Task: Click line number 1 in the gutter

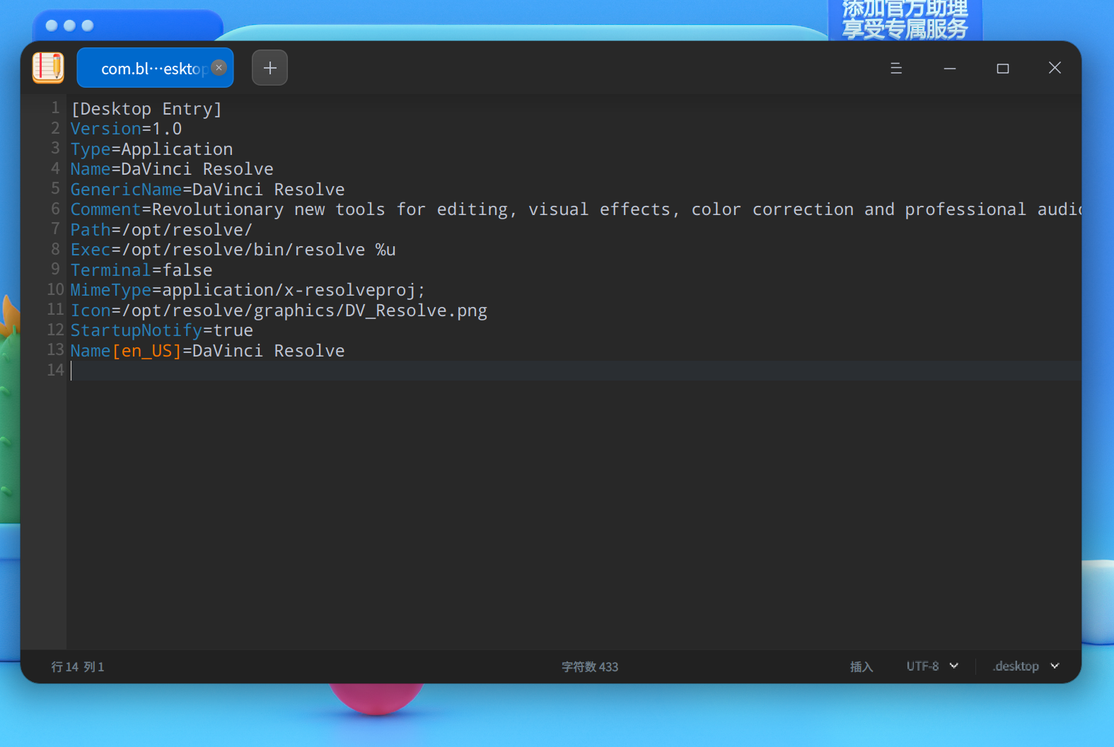Action: tap(55, 108)
